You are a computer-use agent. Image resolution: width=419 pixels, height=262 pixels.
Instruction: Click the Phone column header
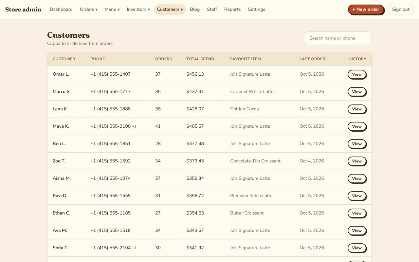tap(98, 59)
